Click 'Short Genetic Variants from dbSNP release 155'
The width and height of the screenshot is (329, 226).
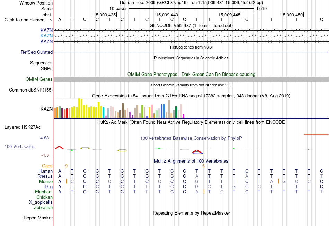pos(191,85)
